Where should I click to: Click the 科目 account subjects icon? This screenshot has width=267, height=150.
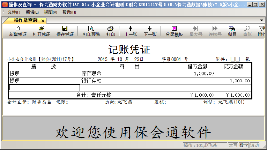tap(232, 31)
